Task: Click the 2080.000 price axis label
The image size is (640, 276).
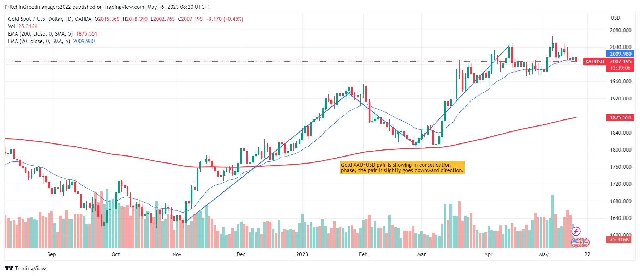Action: click(x=621, y=30)
